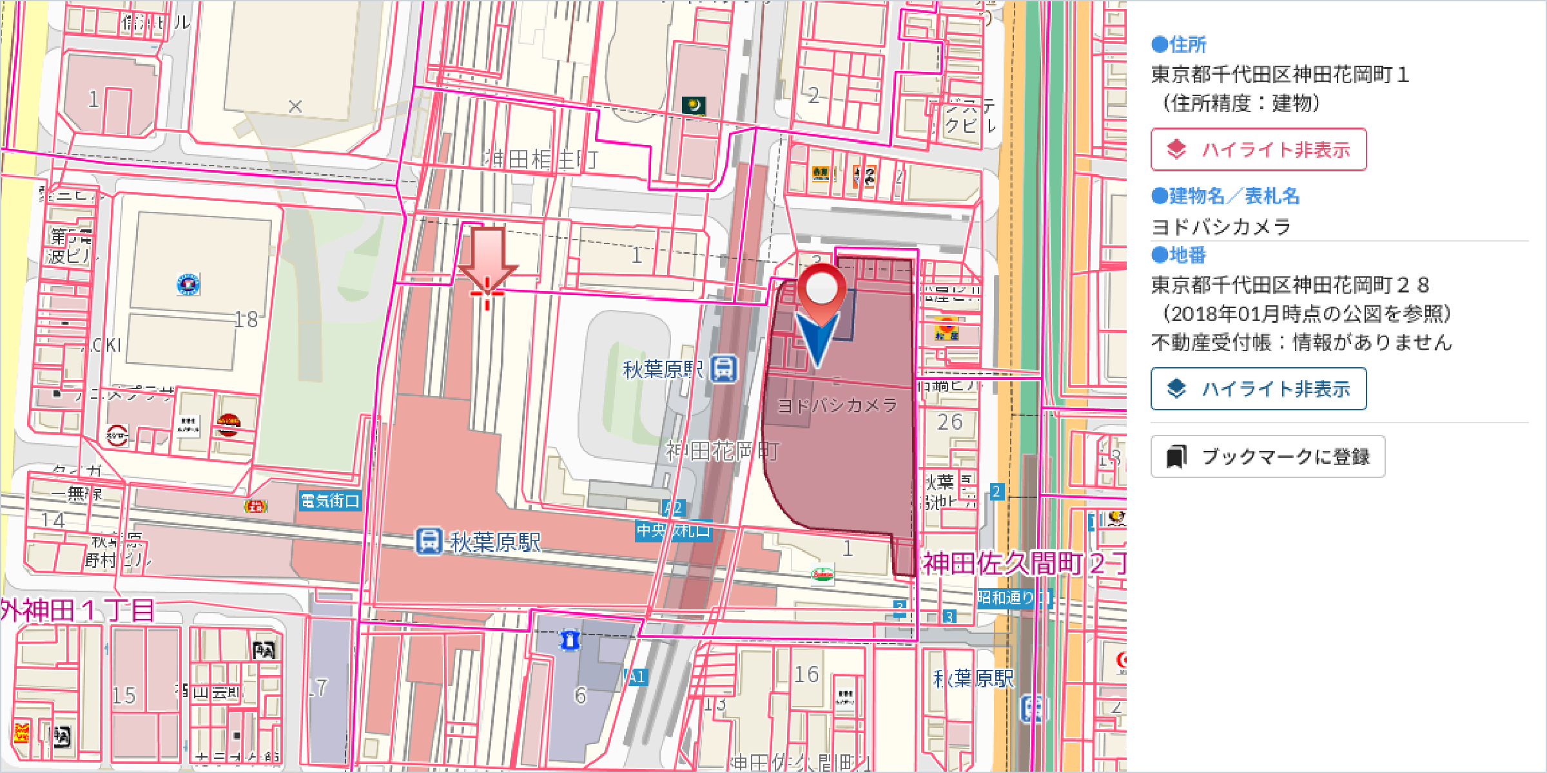Click the blue round logo on building 18
The width and height of the screenshot is (1547, 773).
point(188,283)
